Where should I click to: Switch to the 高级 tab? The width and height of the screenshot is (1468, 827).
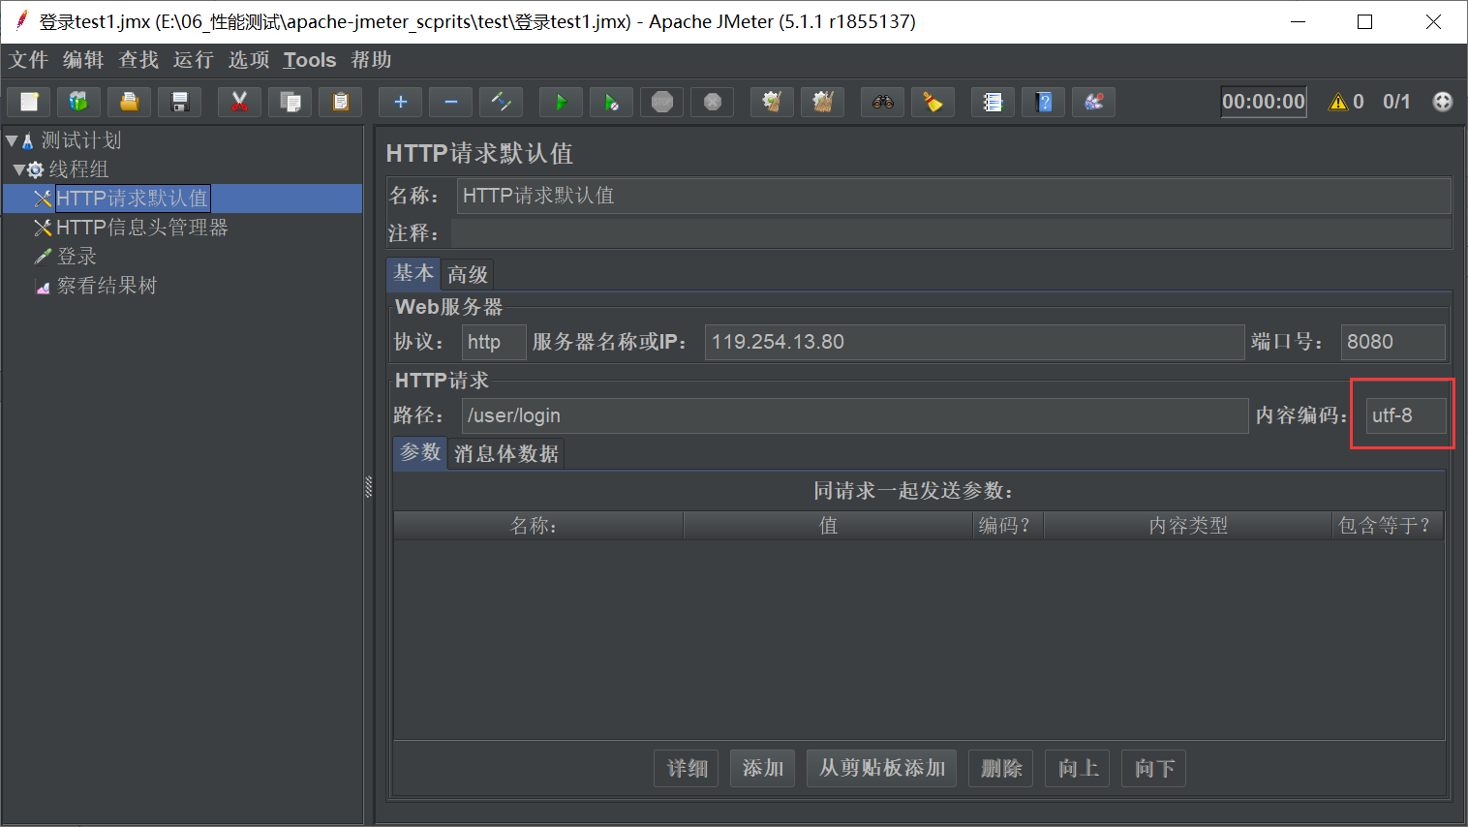tap(468, 275)
